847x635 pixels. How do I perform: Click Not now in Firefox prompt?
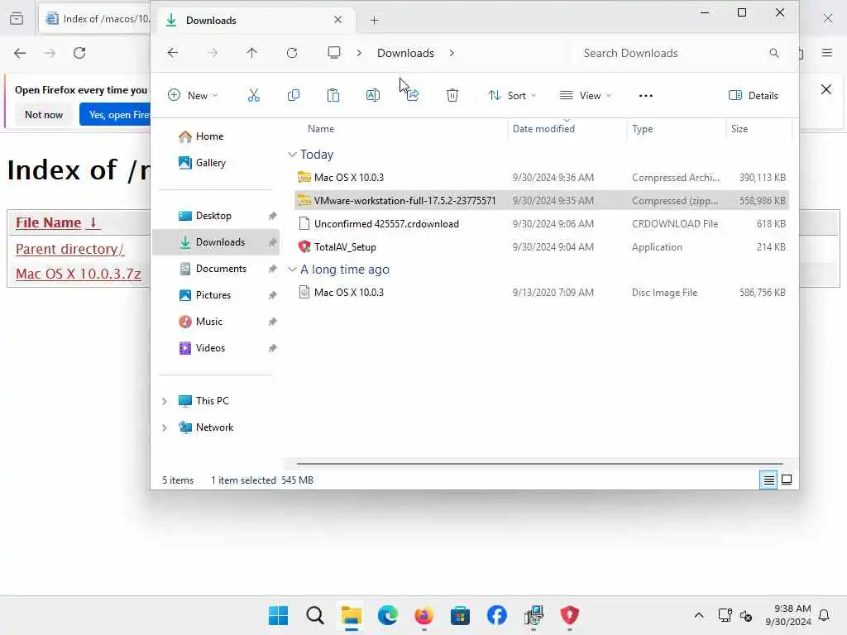tap(44, 115)
